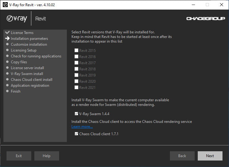The image size is (229, 167).
Task: Check the Revit 2021 checkbox
Action: coord(76,87)
